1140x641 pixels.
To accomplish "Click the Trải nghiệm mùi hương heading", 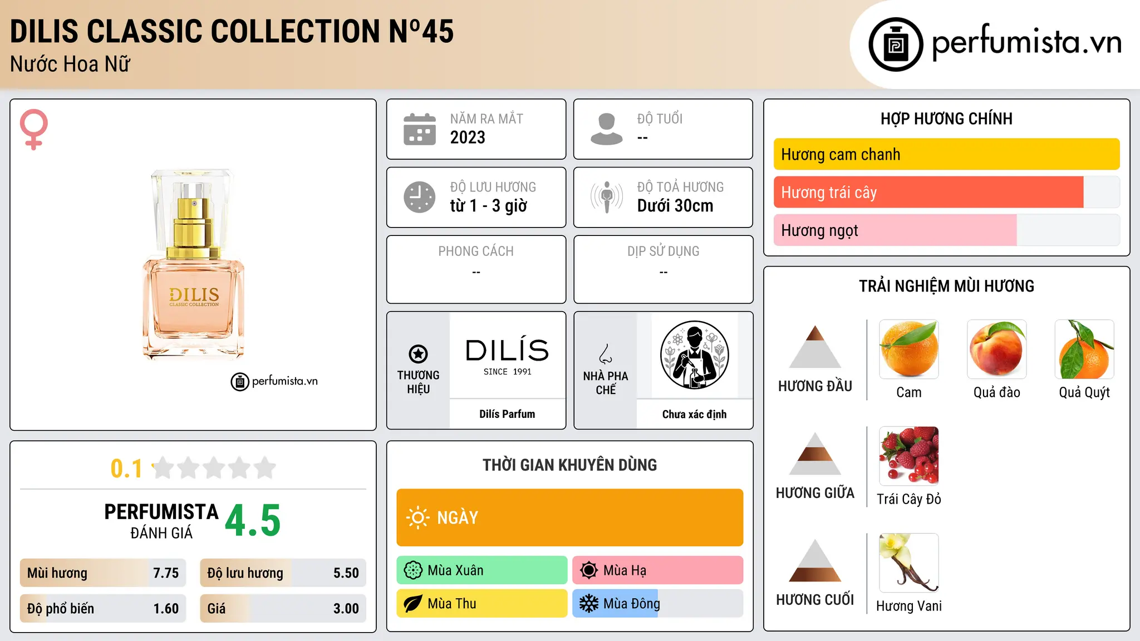I will tap(946, 286).
